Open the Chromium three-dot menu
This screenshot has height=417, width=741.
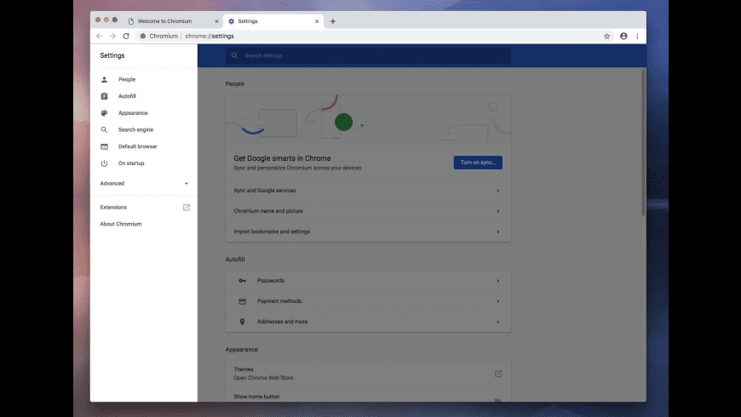637,36
